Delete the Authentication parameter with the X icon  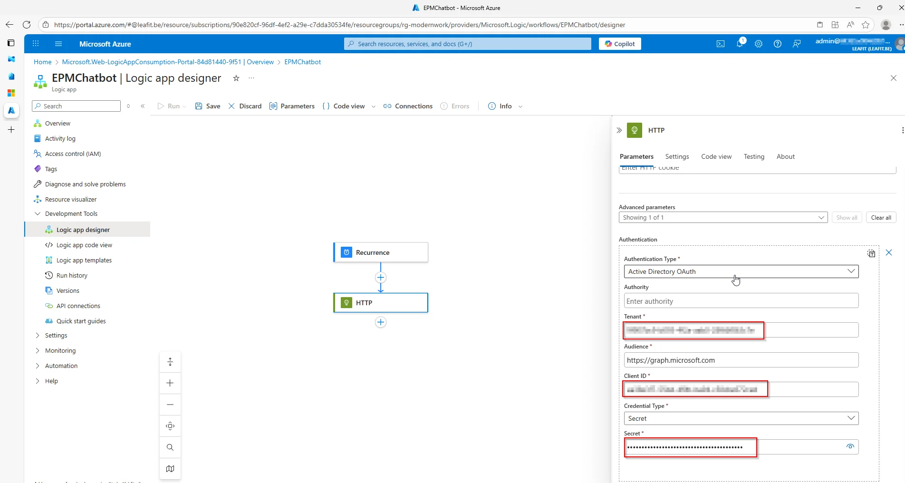[x=889, y=253]
